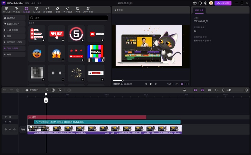Add a marker with shield icon
251x155 pixels.
point(47,90)
